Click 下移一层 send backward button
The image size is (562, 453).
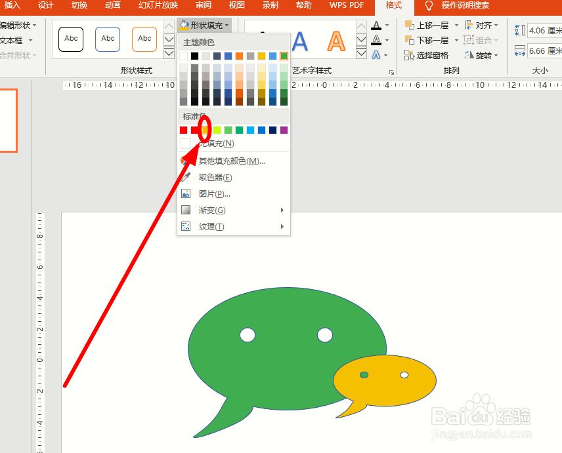point(427,41)
